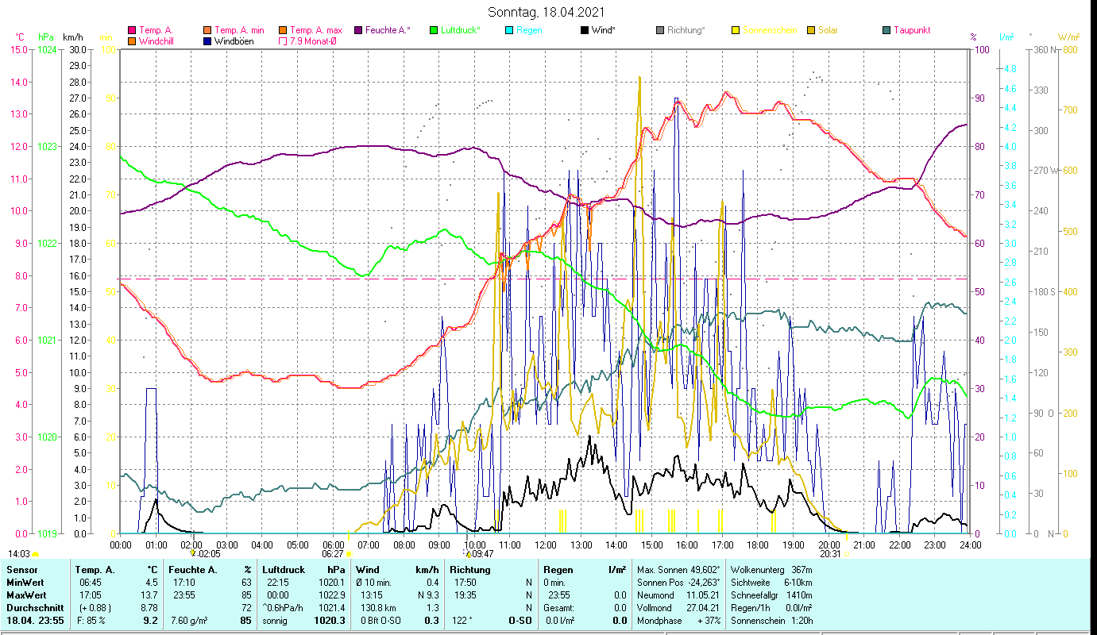Click the 'Sonnenschein 1:20h' entry
This screenshot has height=635, width=1097.
(x=771, y=621)
